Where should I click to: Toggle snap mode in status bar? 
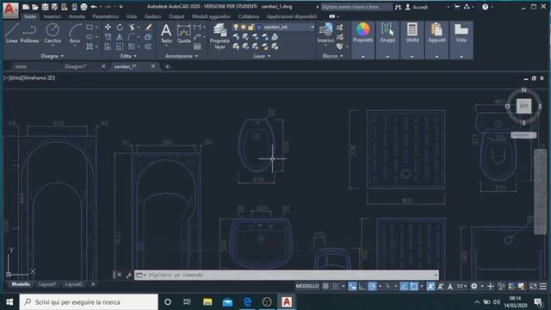(x=336, y=287)
